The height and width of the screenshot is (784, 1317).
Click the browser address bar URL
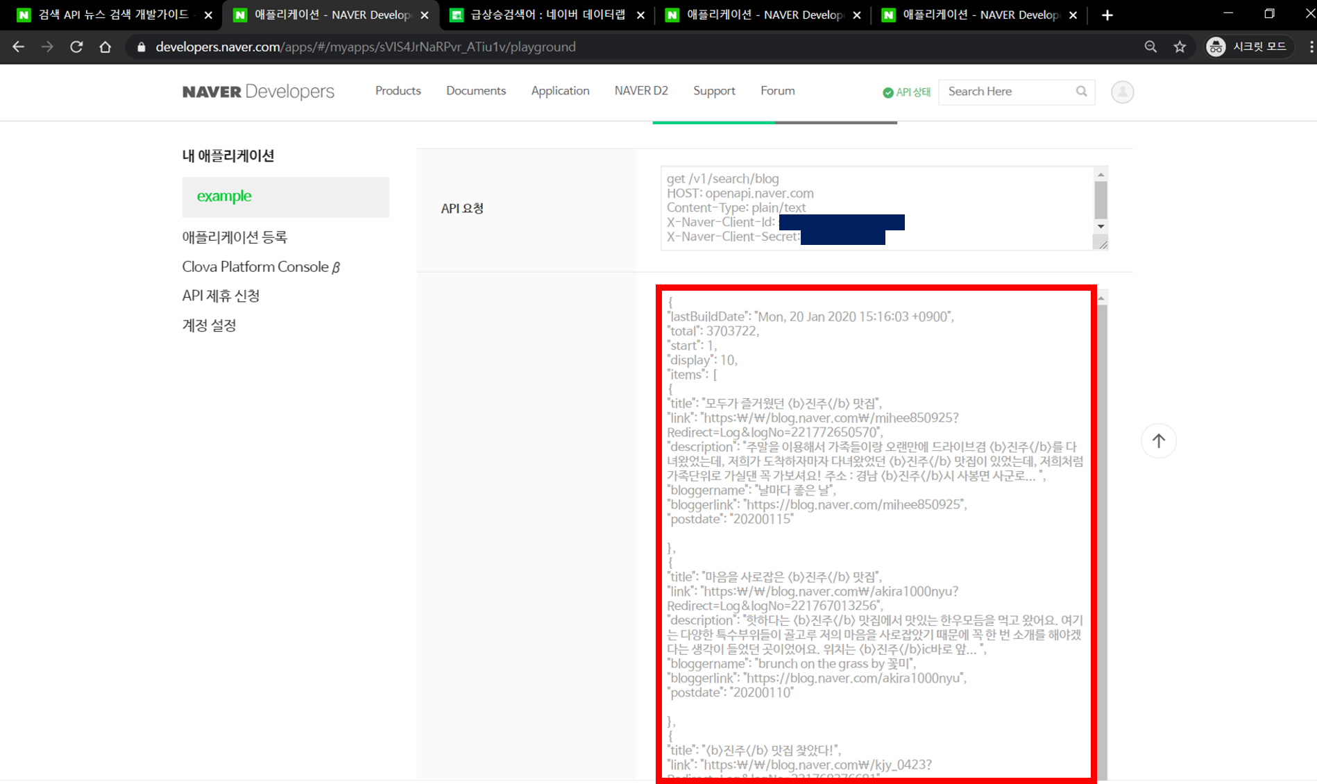pyautogui.click(x=366, y=46)
